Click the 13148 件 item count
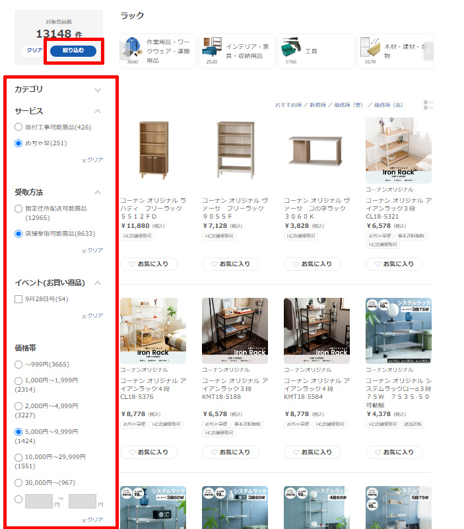The width and height of the screenshot is (464, 529). [59, 34]
